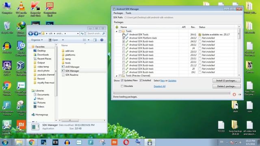Check Android SDK Build-tools rev 19.1
Viewport: 260px width, 146px height.
tap(123, 72)
